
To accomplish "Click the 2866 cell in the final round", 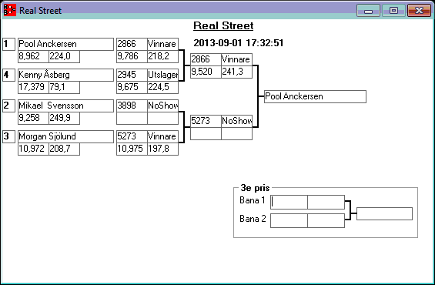I will point(206,59).
